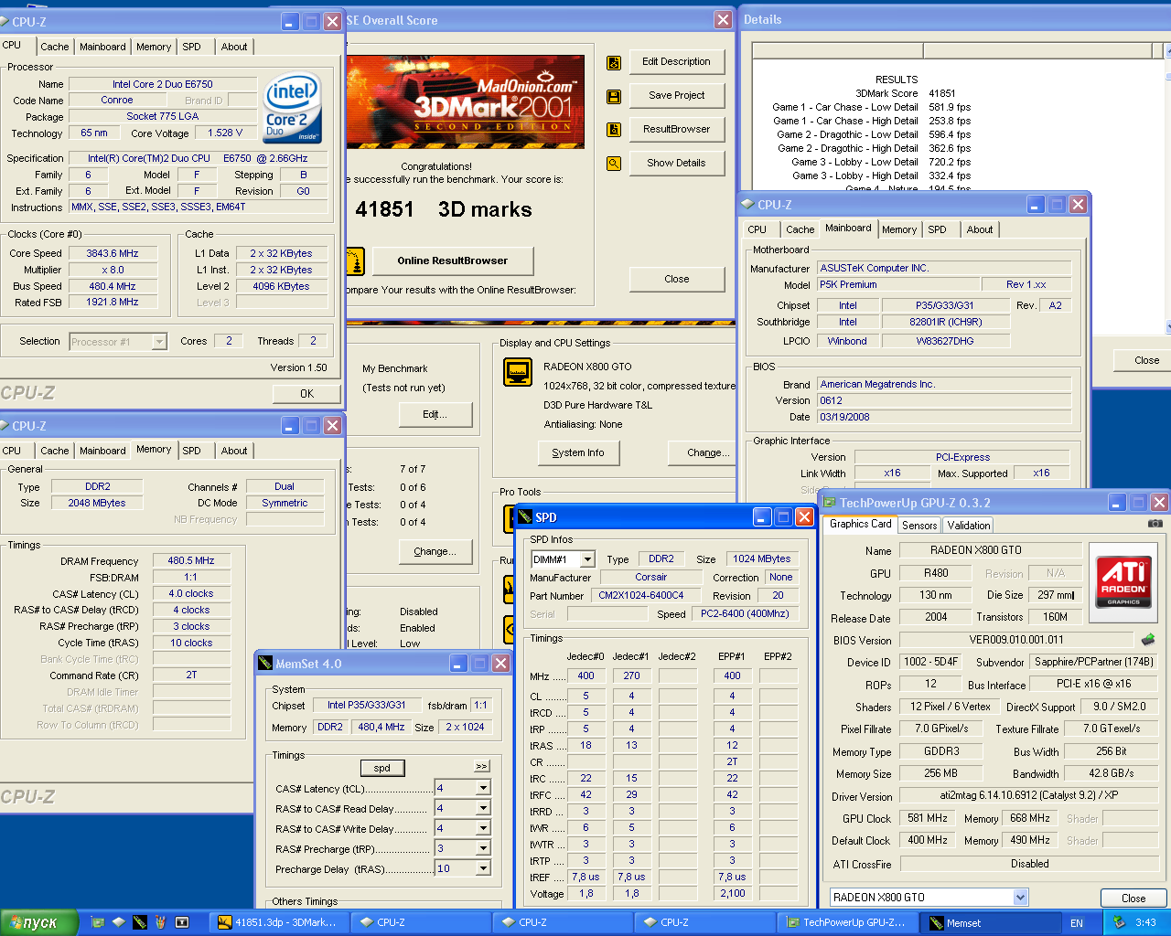Click the Save Project floppy disk icon
1171x936 pixels.
pyautogui.click(x=614, y=96)
